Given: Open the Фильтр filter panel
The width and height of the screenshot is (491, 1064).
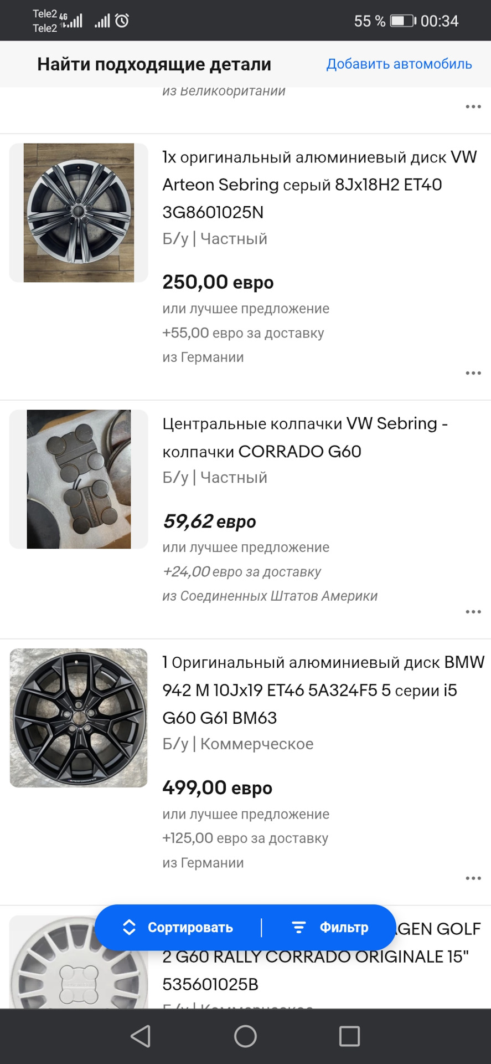Looking at the screenshot, I should pyautogui.click(x=330, y=928).
